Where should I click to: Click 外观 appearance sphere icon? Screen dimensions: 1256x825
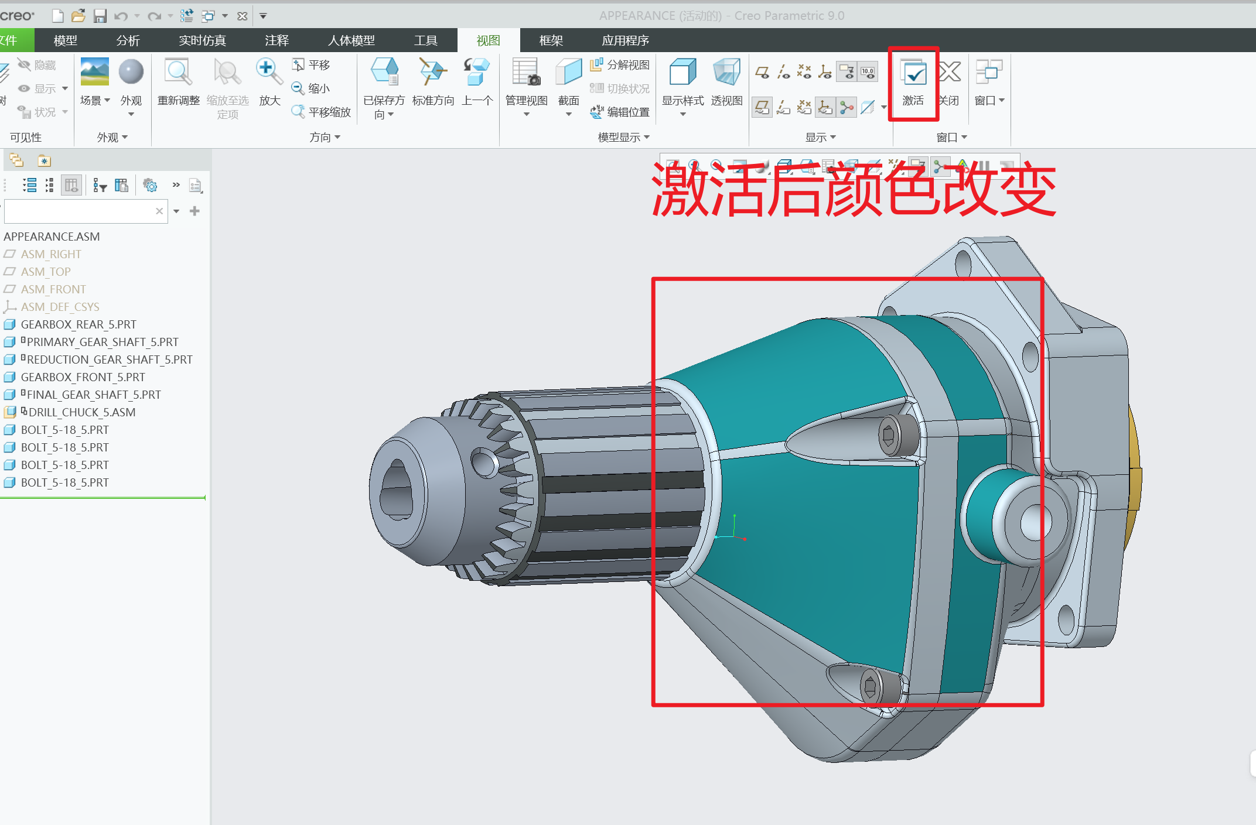click(x=131, y=73)
